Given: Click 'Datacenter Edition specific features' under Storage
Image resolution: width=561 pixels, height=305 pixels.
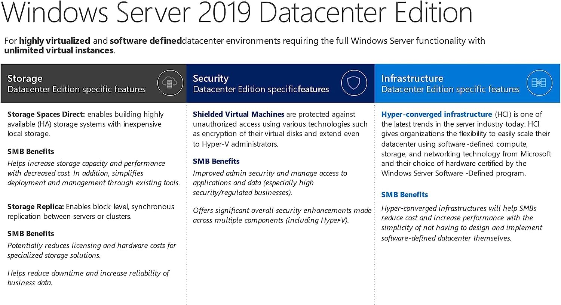Looking at the screenshot, I should coord(77,89).
